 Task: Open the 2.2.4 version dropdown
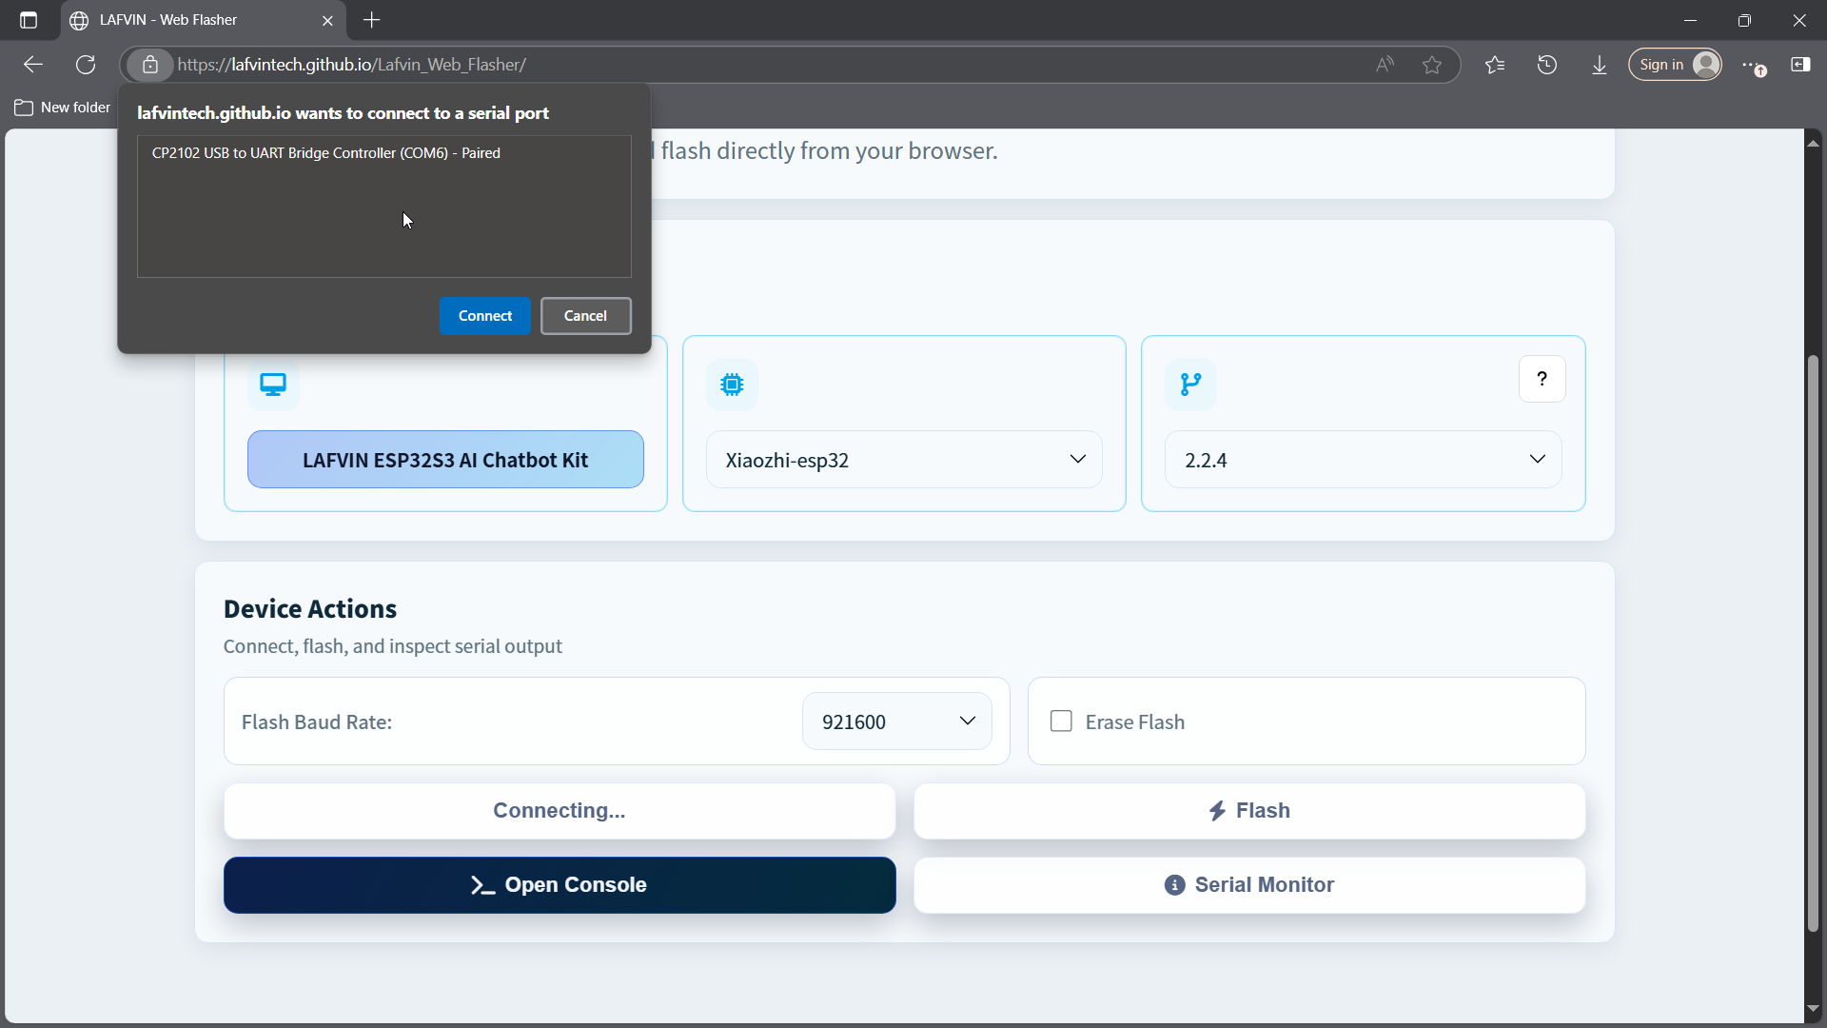(1363, 460)
